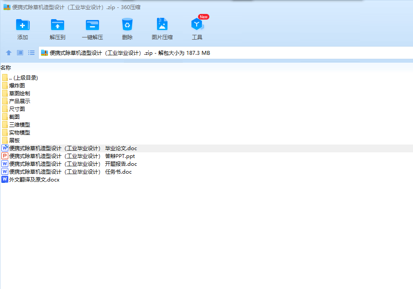Image resolution: width=413 pixels, height=289 pixels.
Task: Switch to the list view icon
Action: 31,53
